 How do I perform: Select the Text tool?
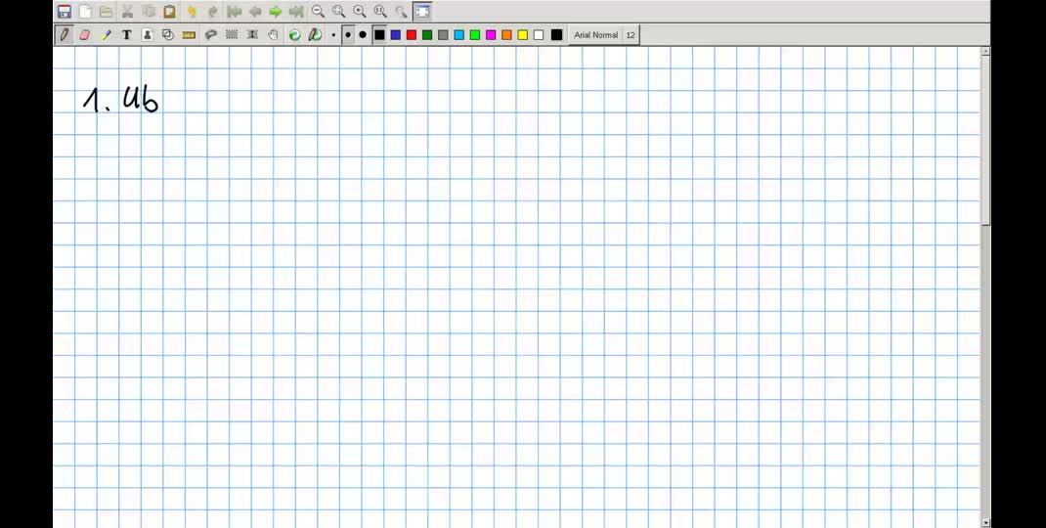click(x=127, y=34)
